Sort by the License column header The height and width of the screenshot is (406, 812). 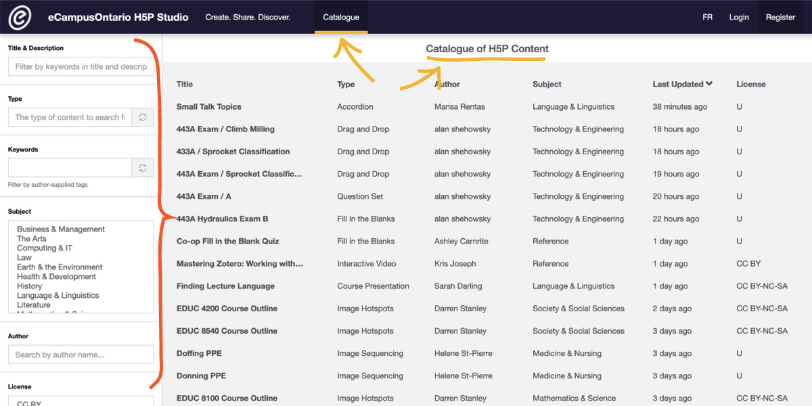pyautogui.click(x=751, y=85)
